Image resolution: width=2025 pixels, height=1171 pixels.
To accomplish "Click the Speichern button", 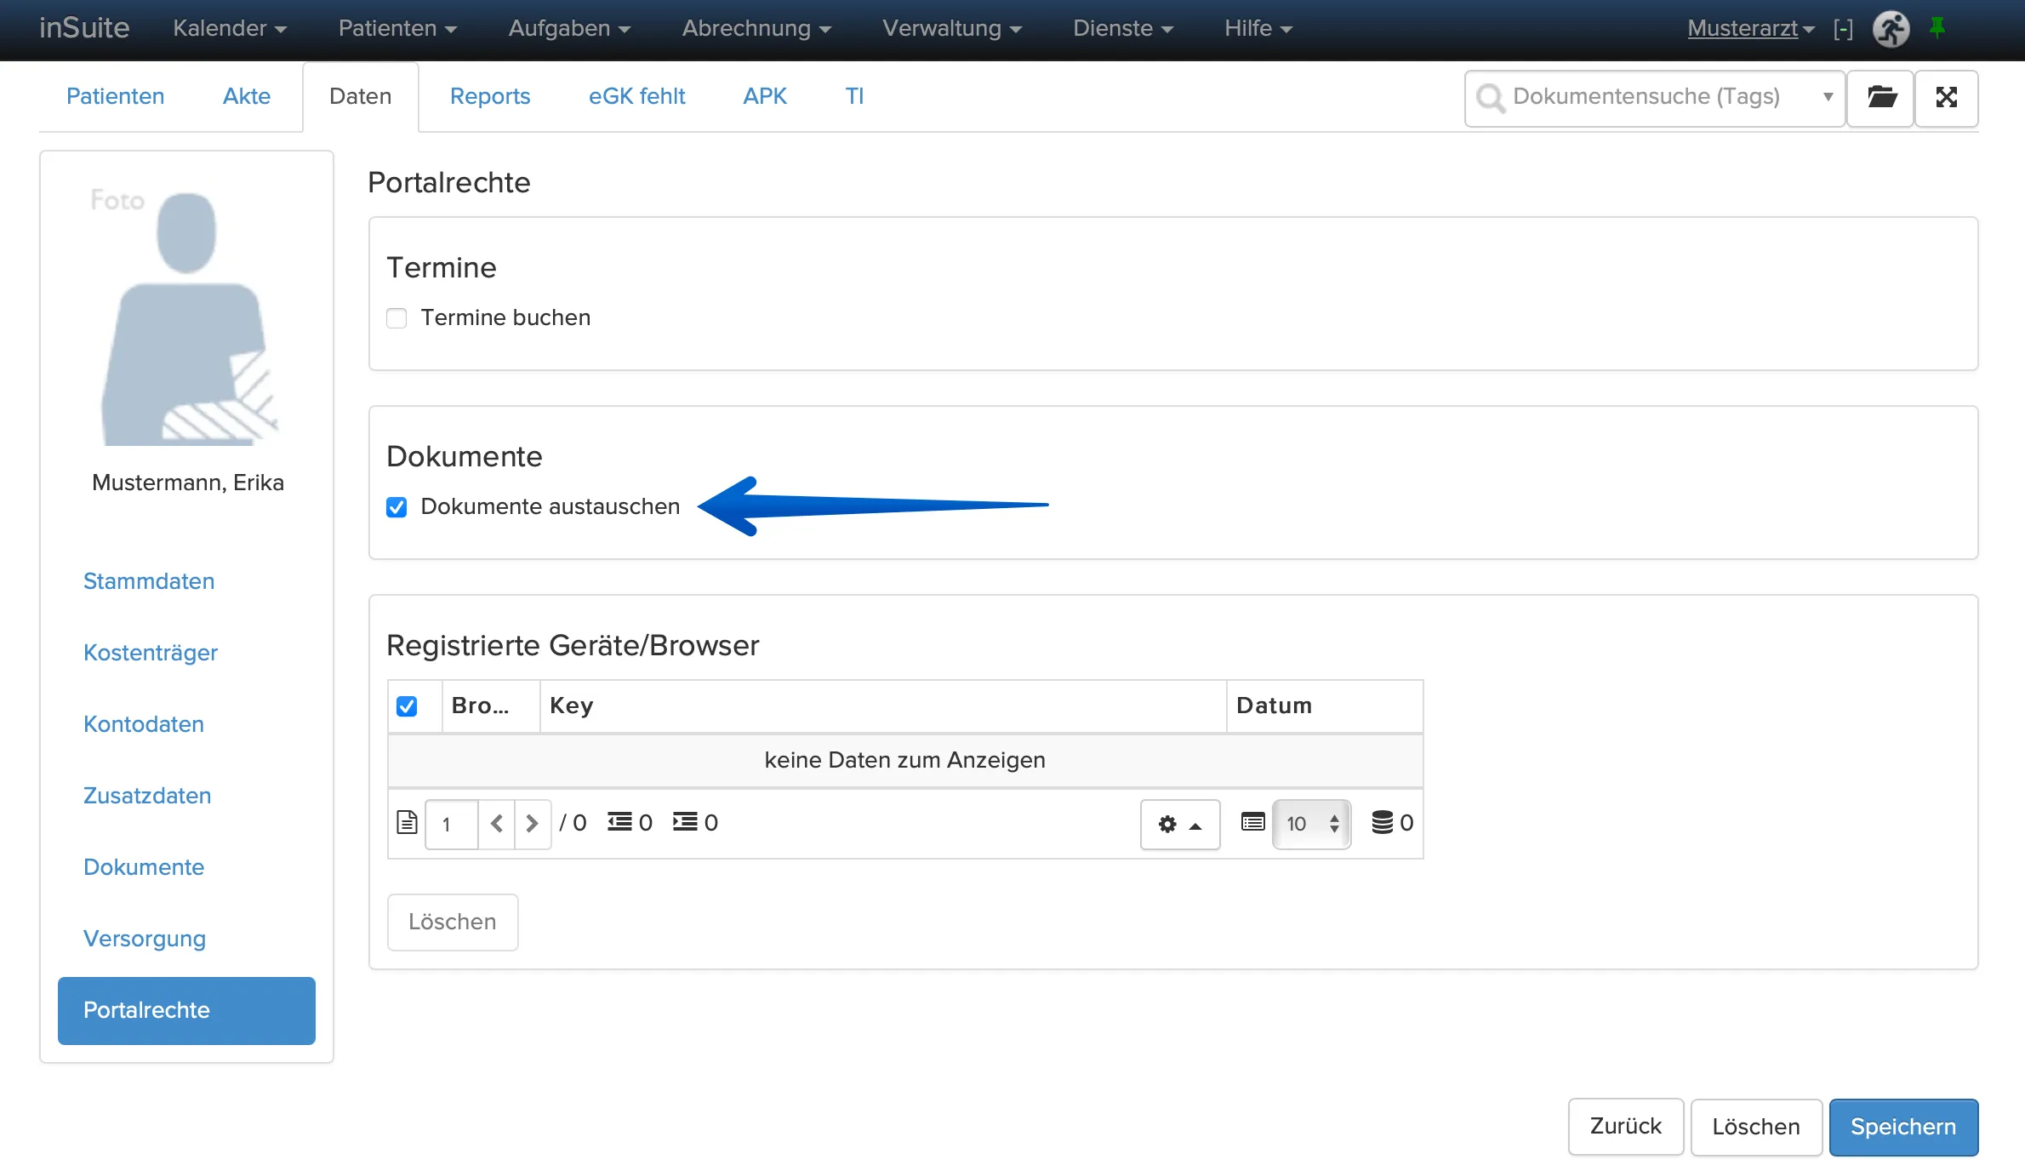I will [1903, 1127].
